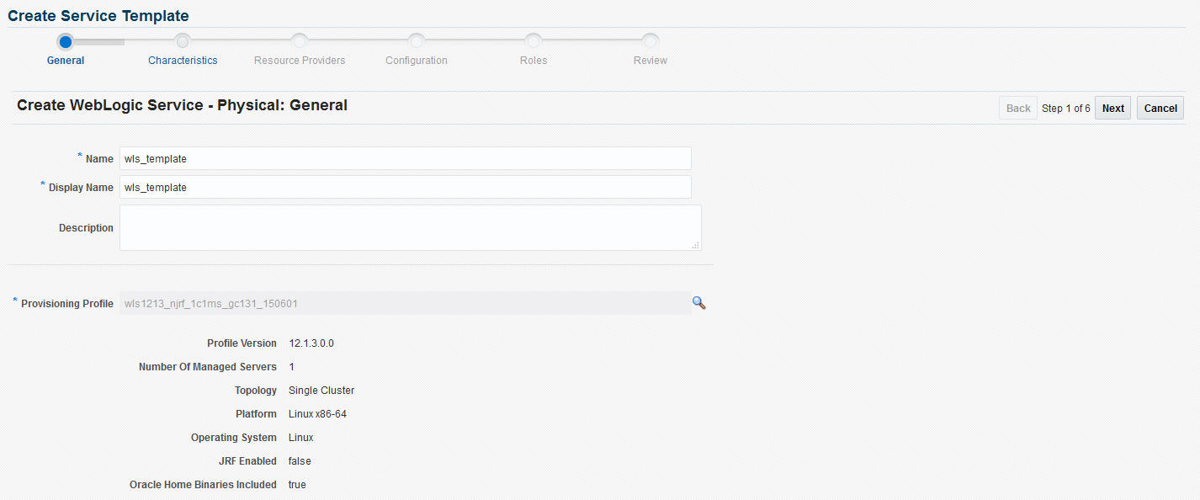Click the Oracle Home Binaries Included label
The image size is (1200, 500).
click(203, 485)
